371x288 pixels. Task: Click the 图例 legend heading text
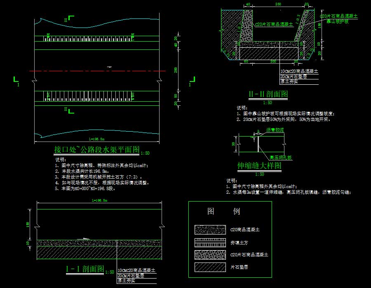[223, 211]
